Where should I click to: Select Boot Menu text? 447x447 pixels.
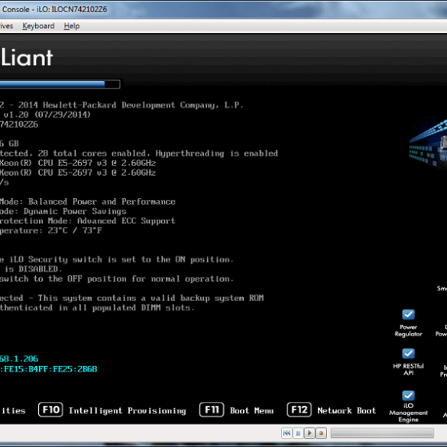pyautogui.click(x=251, y=411)
